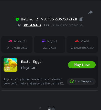This screenshot has height=110, width=101.
Task: Click the red Profit hand icon
Action: pyautogui.click(x=77, y=41)
